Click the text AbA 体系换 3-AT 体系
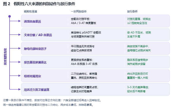 coord(84,64)
